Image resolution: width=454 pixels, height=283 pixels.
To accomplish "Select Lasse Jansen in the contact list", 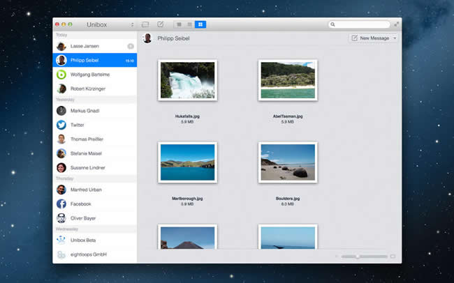I will point(85,46).
